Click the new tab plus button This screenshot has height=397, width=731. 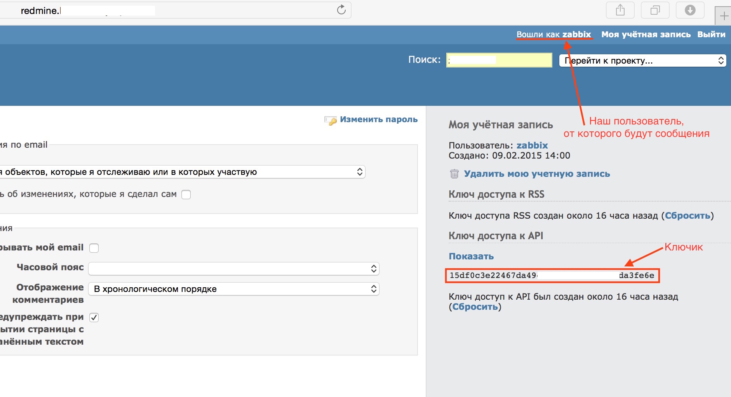724,16
